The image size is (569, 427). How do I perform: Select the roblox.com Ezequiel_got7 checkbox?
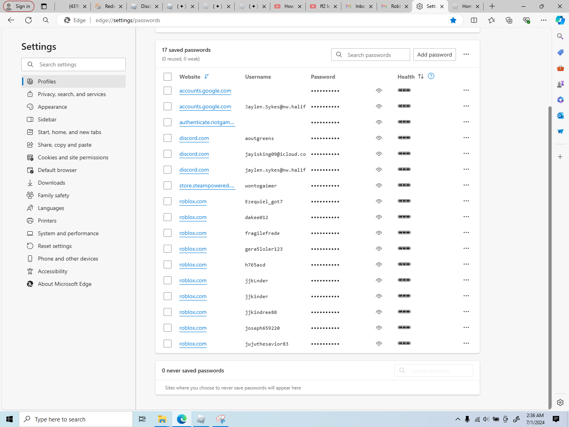(x=168, y=201)
